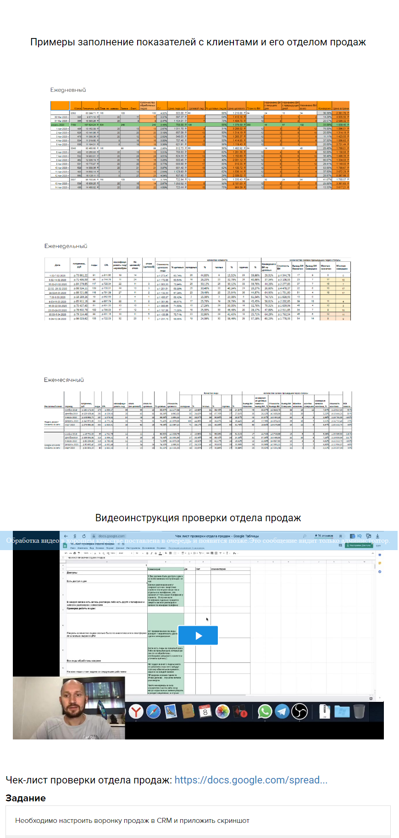Open the weekly indicators table image

[x=197, y=289]
